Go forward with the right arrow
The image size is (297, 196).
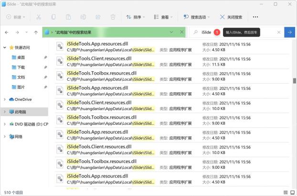[17, 33]
